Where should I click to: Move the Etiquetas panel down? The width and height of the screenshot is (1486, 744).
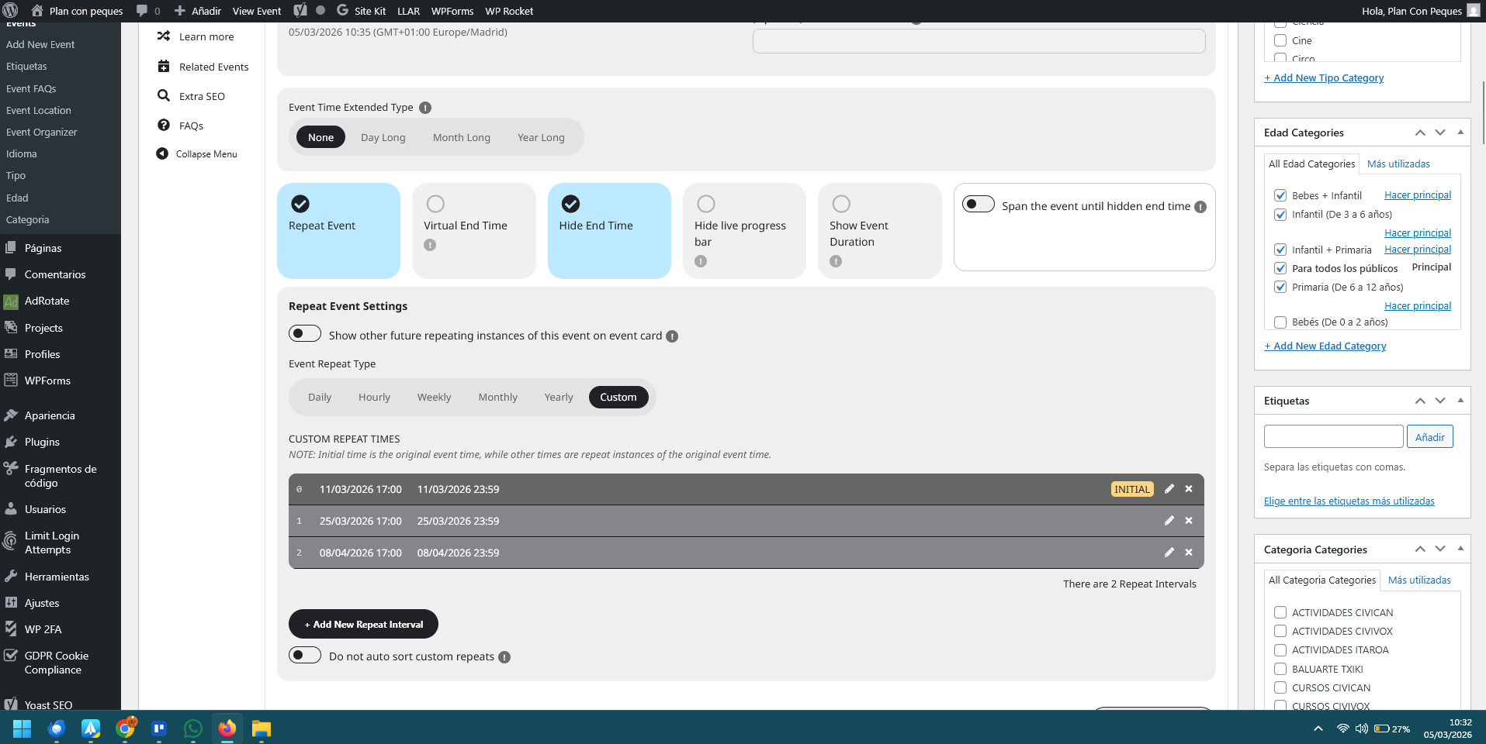tap(1440, 401)
